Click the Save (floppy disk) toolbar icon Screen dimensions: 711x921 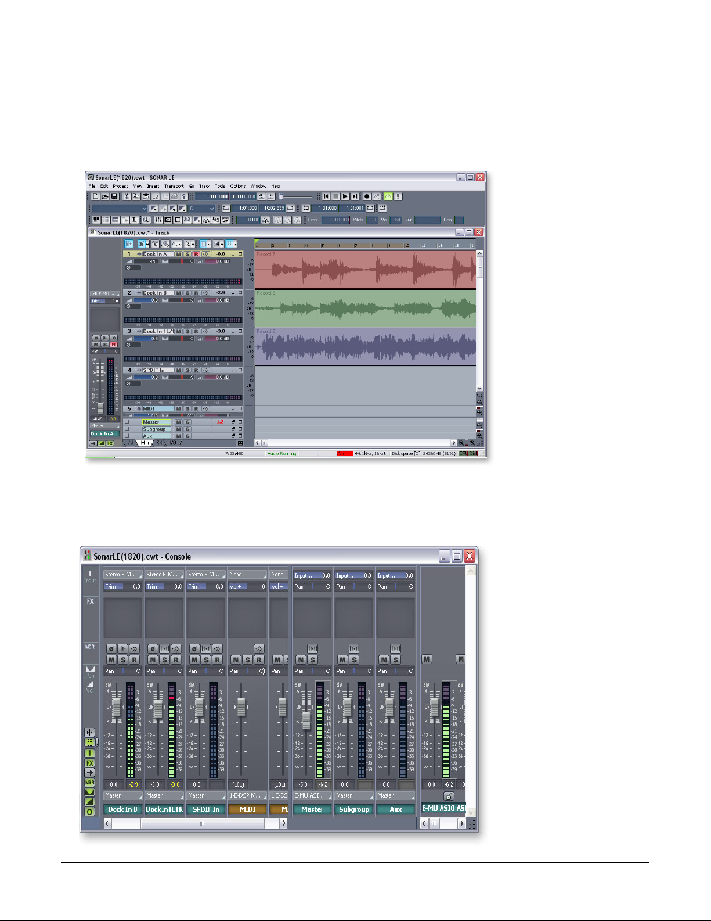coord(115,197)
